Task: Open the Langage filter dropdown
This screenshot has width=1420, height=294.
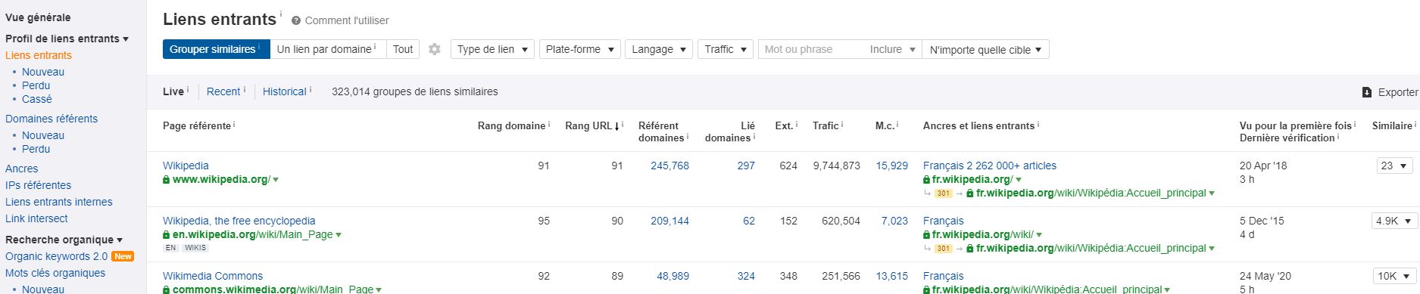Action: coord(659,49)
